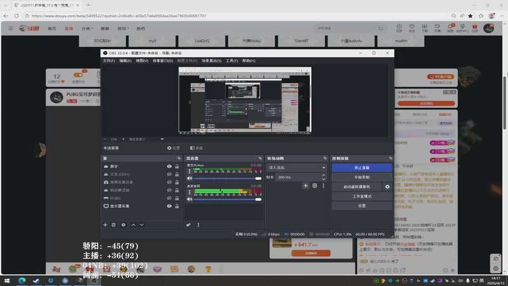Viewport: 508px width, 286px height.
Task: Show the 粉丝群添加 source
Action: coord(169,190)
